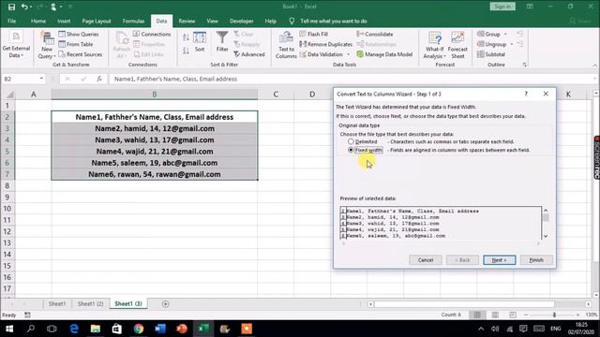Open the Developer tab
This screenshot has width=600, height=337.
[x=242, y=21]
